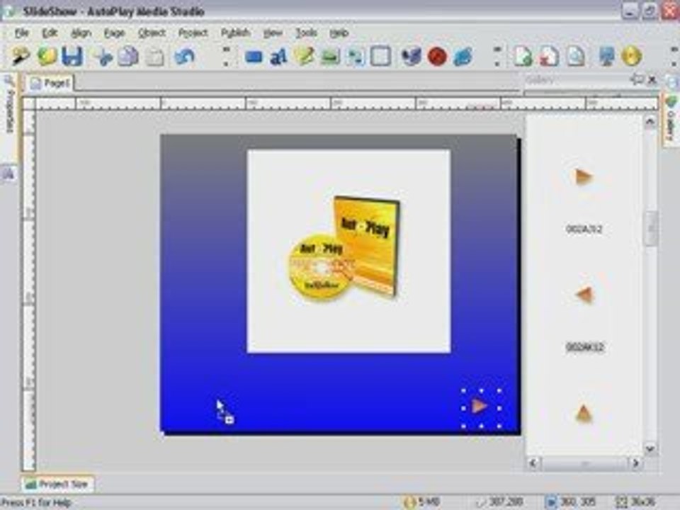
Task: Click the side pane icon below Properties
Action: tap(8, 174)
